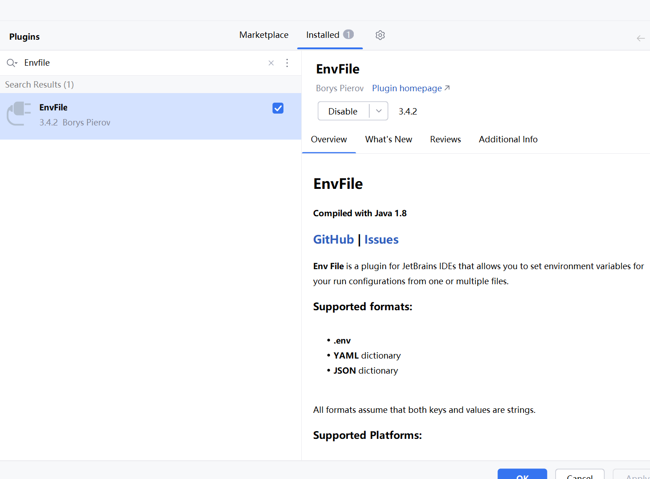Clear the Envfile search text

pyautogui.click(x=271, y=63)
